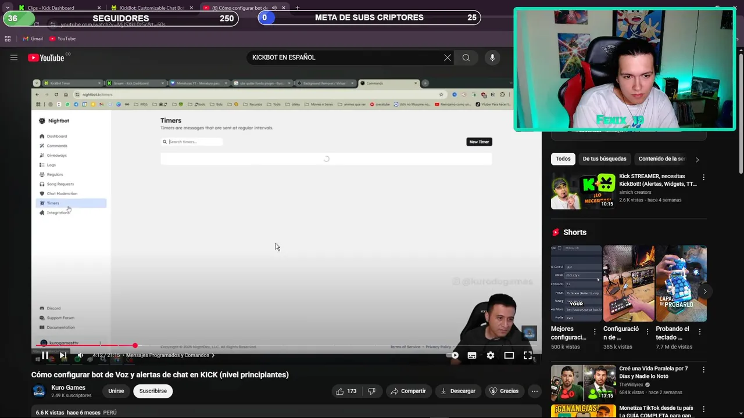Viewport: 744px width, 418px height.
Task: Start voice search with the microphone
Action: coord(492,57)
